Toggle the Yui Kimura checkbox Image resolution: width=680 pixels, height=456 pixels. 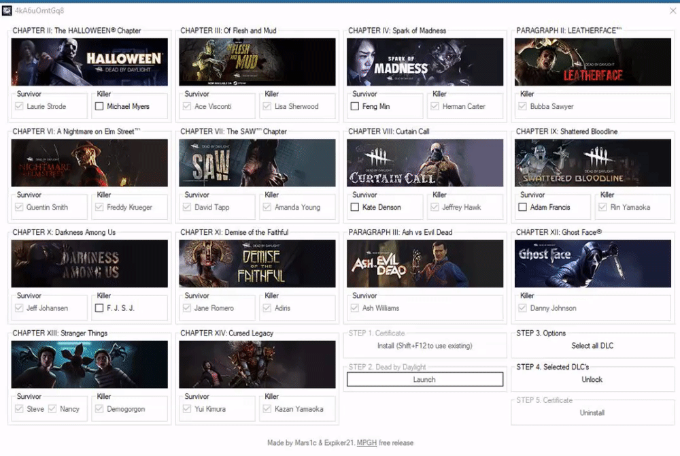(187, 409)
